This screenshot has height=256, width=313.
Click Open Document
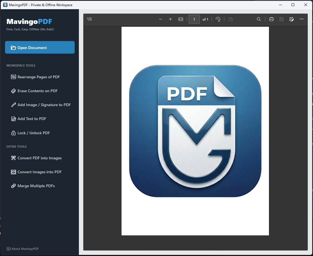pyautogui.click(x=40, y=47)
